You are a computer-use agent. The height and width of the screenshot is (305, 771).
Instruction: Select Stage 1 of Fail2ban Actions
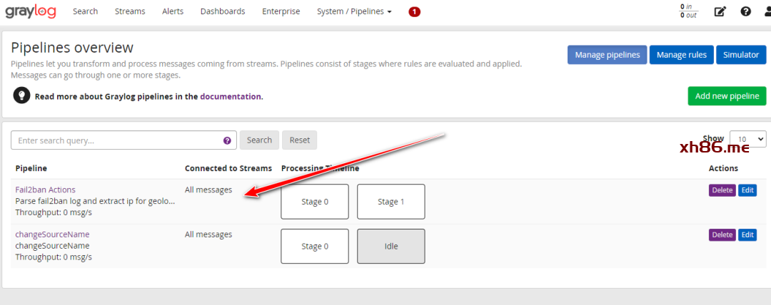[390, 202]
